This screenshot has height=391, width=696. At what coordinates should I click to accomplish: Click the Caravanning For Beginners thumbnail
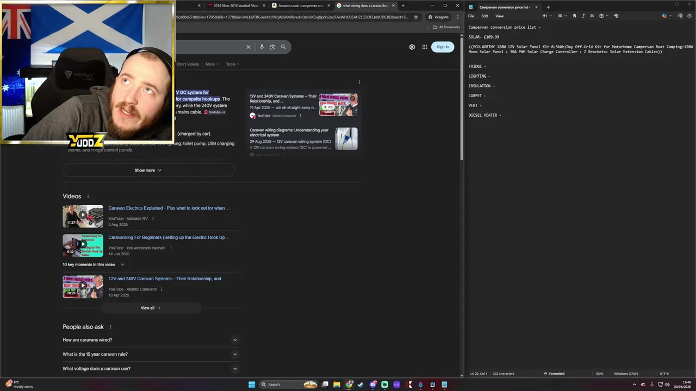click(83, 245)
